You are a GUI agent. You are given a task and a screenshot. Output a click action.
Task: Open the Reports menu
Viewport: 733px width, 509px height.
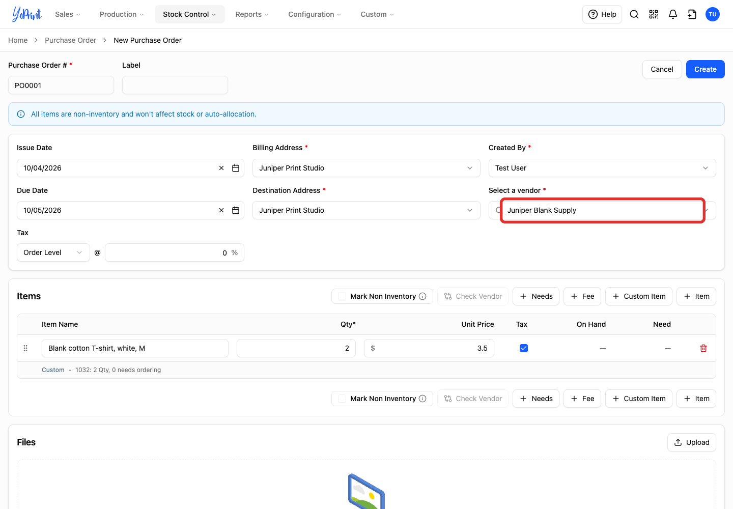pyautogui.click(x=252, y=14)
